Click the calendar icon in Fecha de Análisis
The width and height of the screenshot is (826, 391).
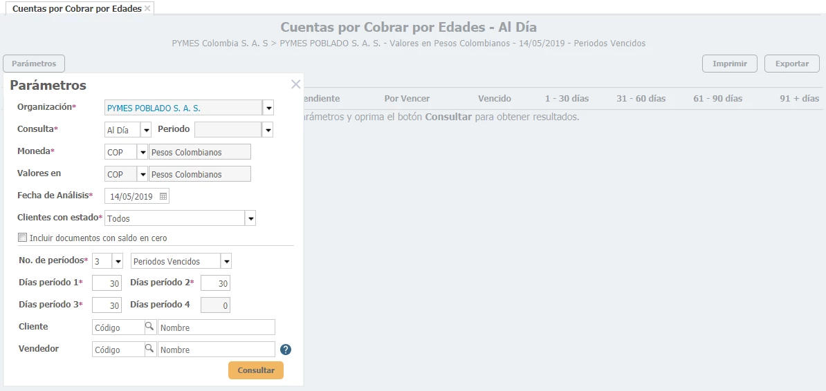163,196
